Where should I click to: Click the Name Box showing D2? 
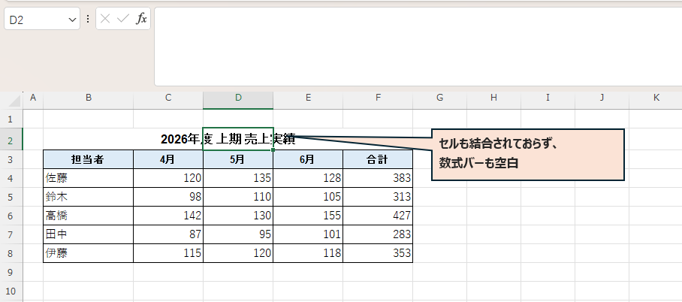coord(42,19)
